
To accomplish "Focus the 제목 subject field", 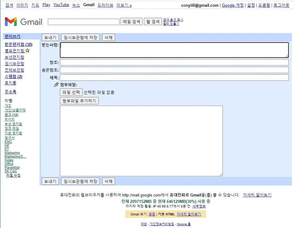I will coord(174,78).
